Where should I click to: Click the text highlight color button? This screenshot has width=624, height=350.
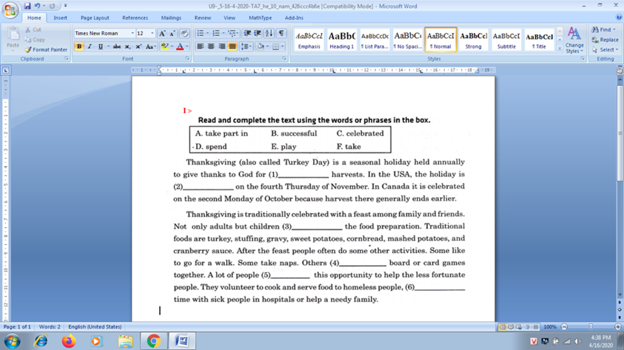[x=165, y=46]
